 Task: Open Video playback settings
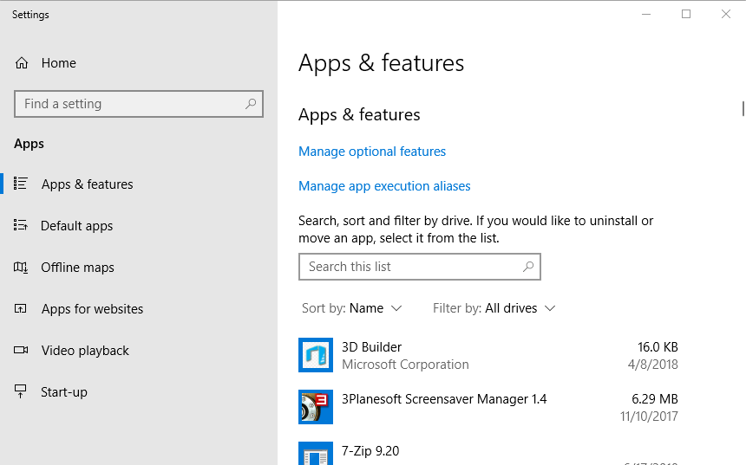pos(139,351)
